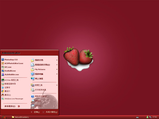Click the 注销(L) log off button

pos(35,112)
